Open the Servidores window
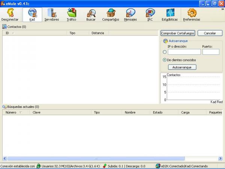Screen dimensions: 225x169 point(52,15)
